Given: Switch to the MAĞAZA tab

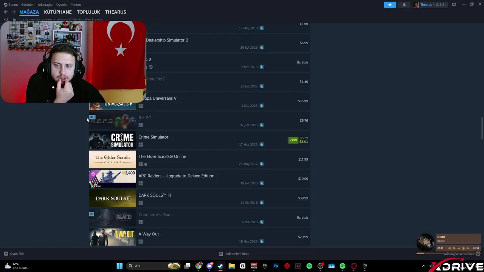Looking at the screenshot, I should tap(29, 12).
